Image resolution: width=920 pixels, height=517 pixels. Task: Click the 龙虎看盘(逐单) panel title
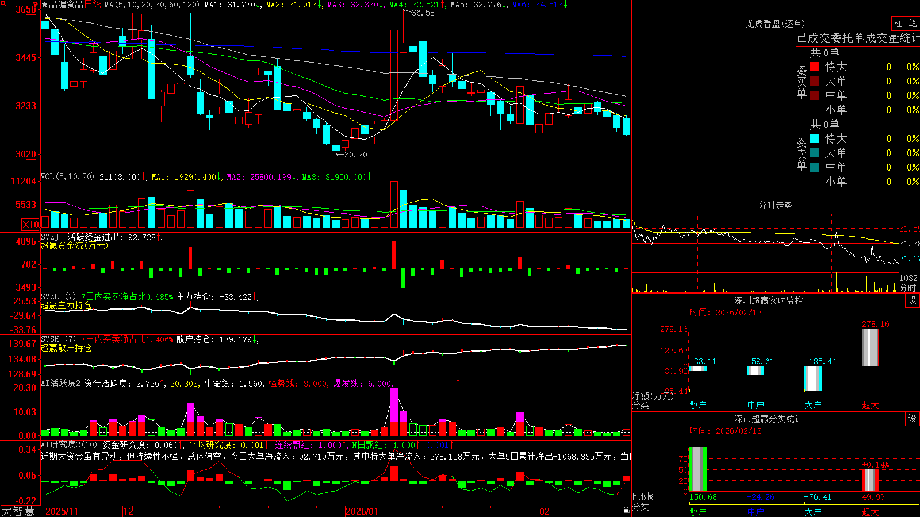(x=775, y=24)
